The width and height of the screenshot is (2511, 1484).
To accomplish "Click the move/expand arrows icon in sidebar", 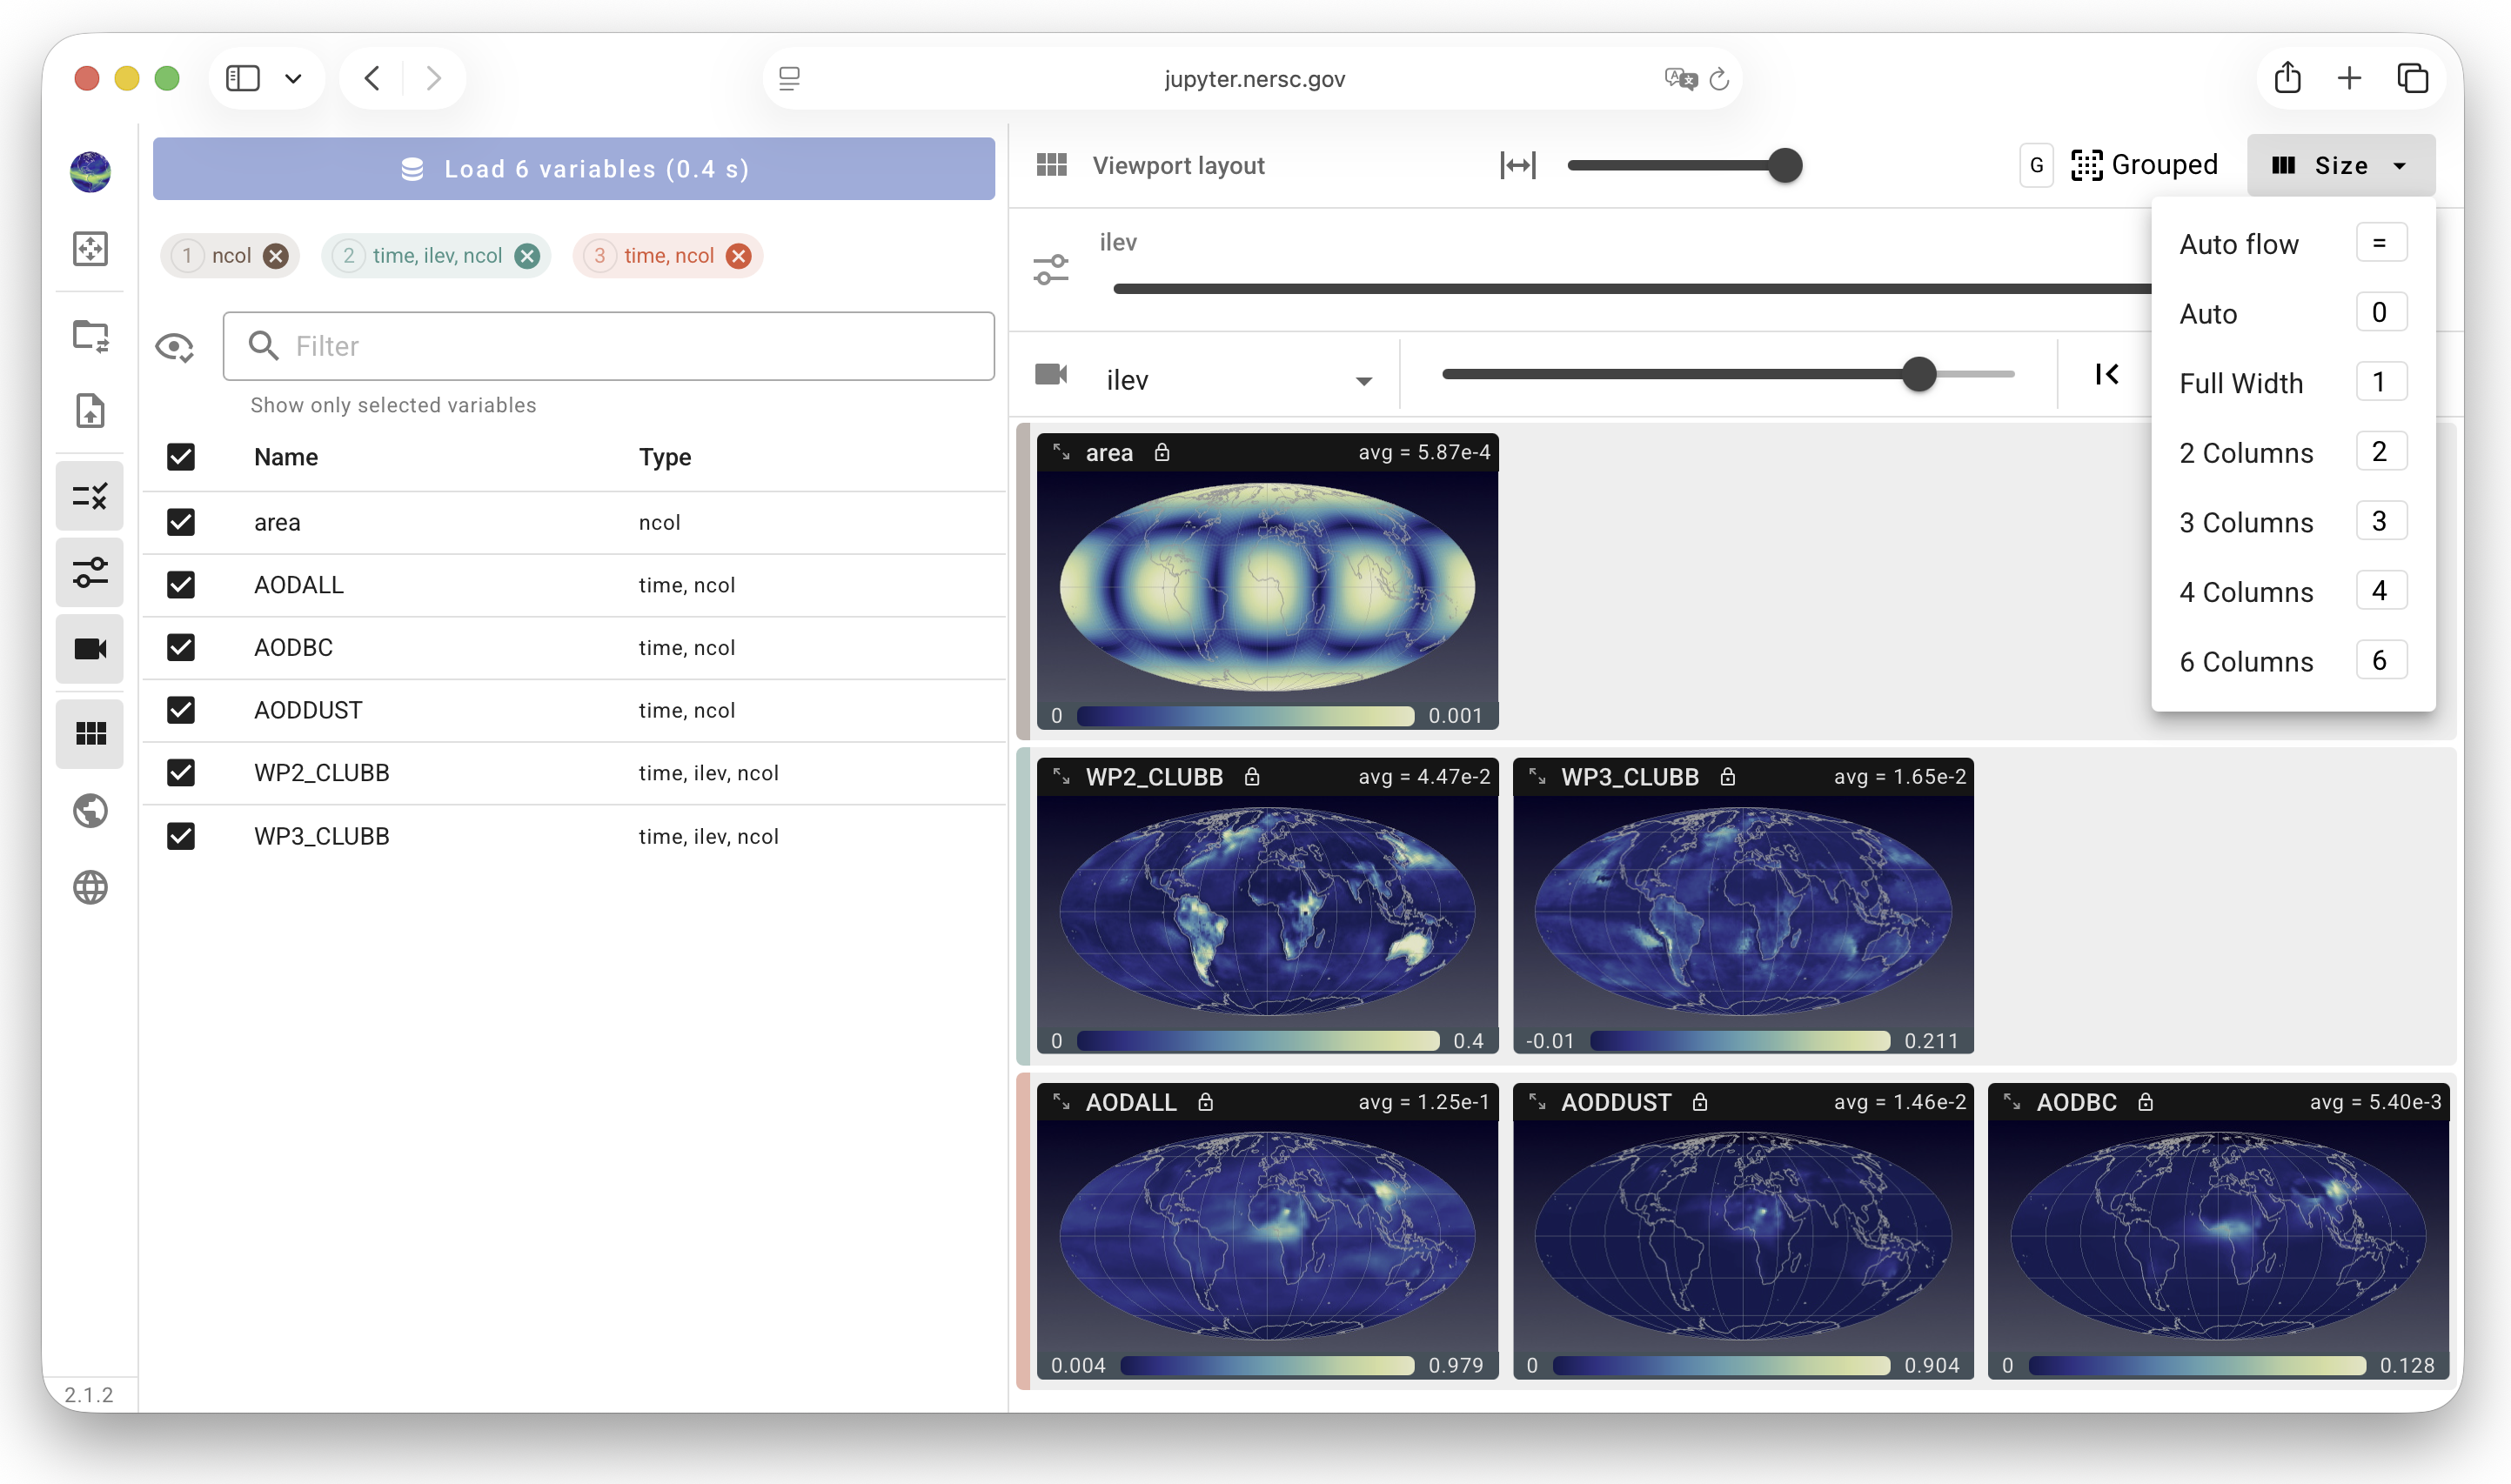I will 90,250.
